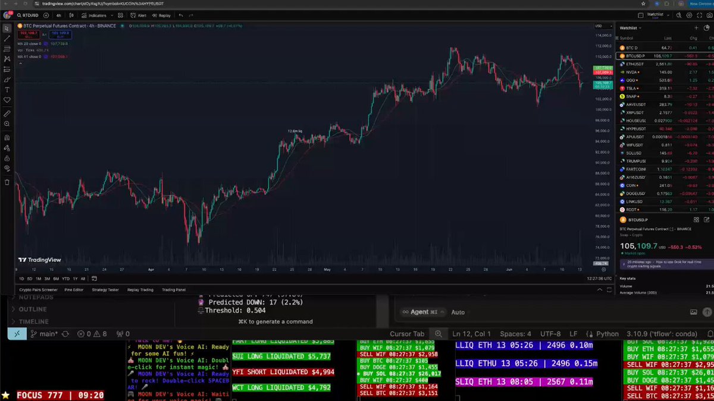This screenshot has height=401, width=714.
Task: Start Bar Replay mode
Action: [x=161, y=15]
